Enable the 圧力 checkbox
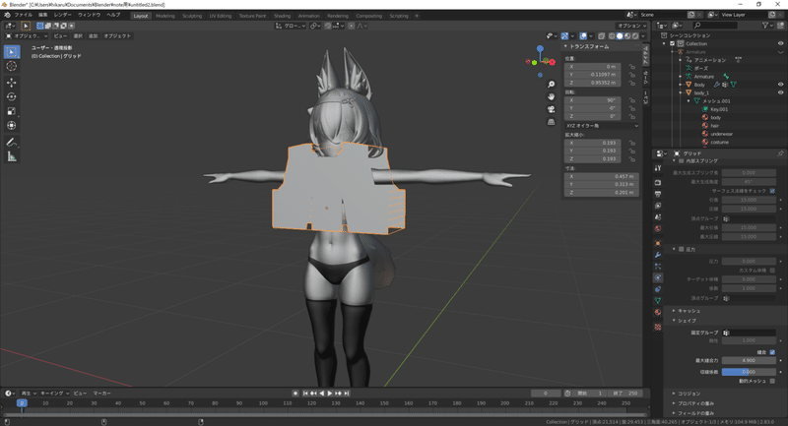Screen dimensions: 788x426 pos(682,249)
